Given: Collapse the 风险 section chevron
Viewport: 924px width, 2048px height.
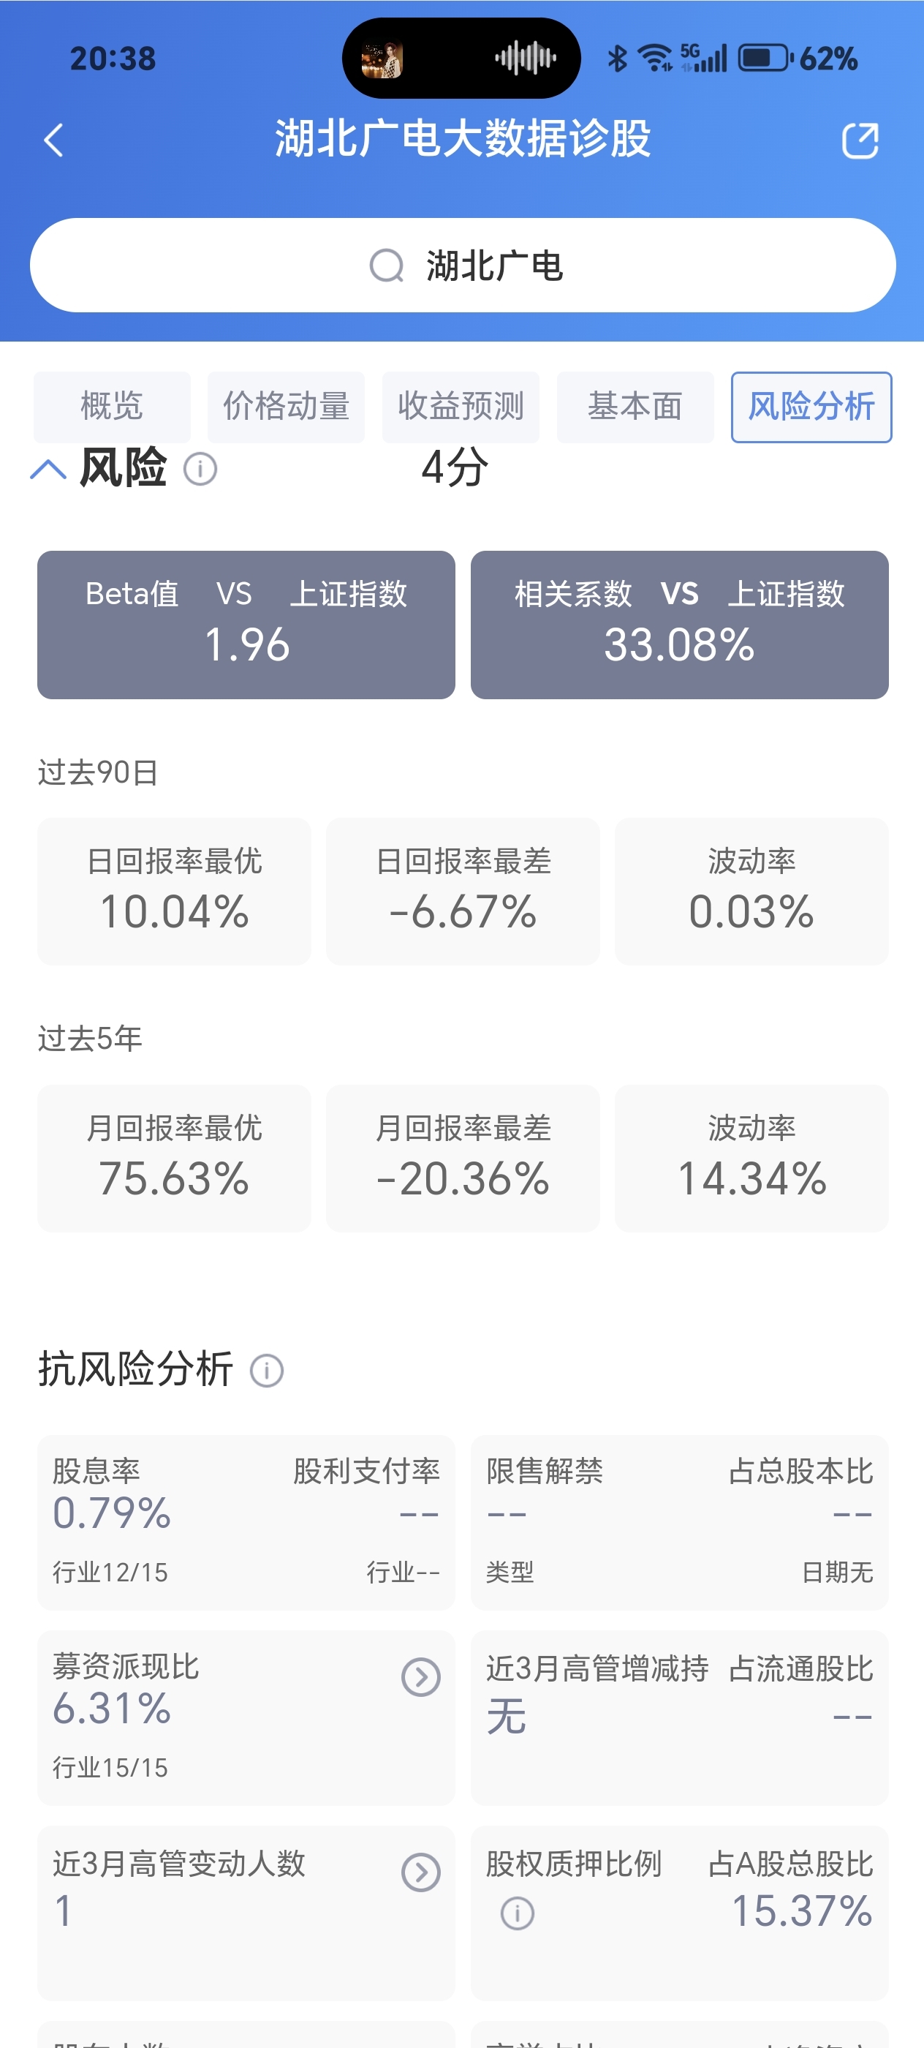Looking at the screenshot, I should click(48, 469).
